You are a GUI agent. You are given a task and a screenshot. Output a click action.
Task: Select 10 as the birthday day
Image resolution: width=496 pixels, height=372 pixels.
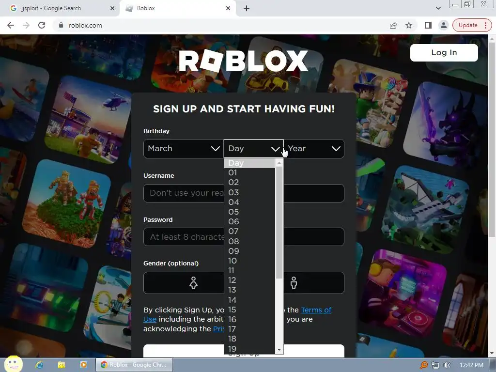point(249,261)
